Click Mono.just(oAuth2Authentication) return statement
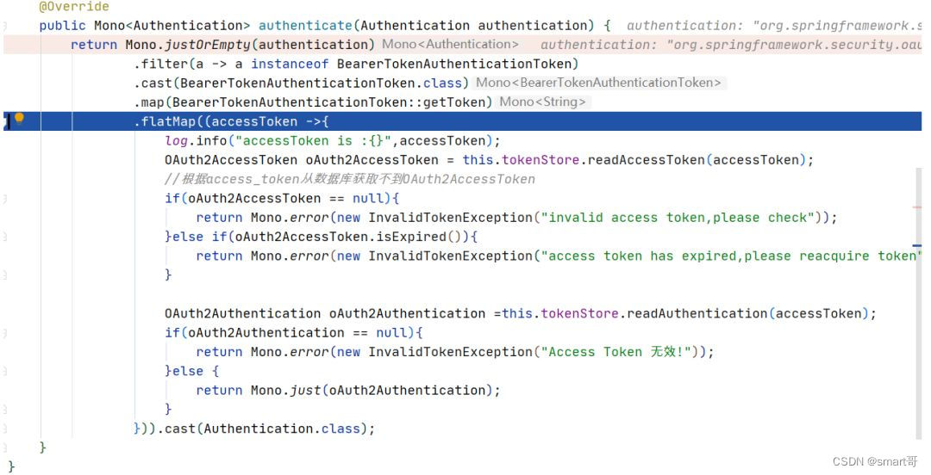 coord(348,390)
